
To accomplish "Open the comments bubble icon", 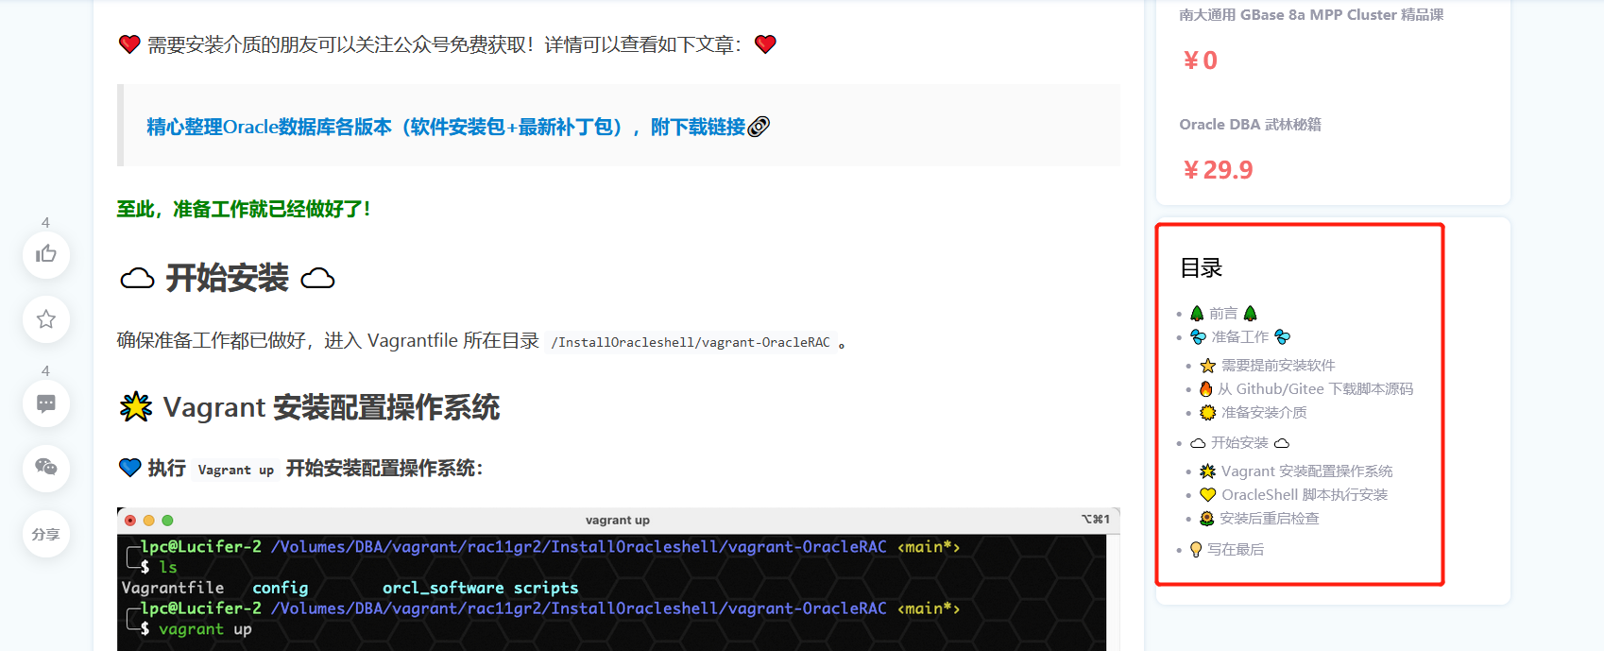I will [46, 403].
